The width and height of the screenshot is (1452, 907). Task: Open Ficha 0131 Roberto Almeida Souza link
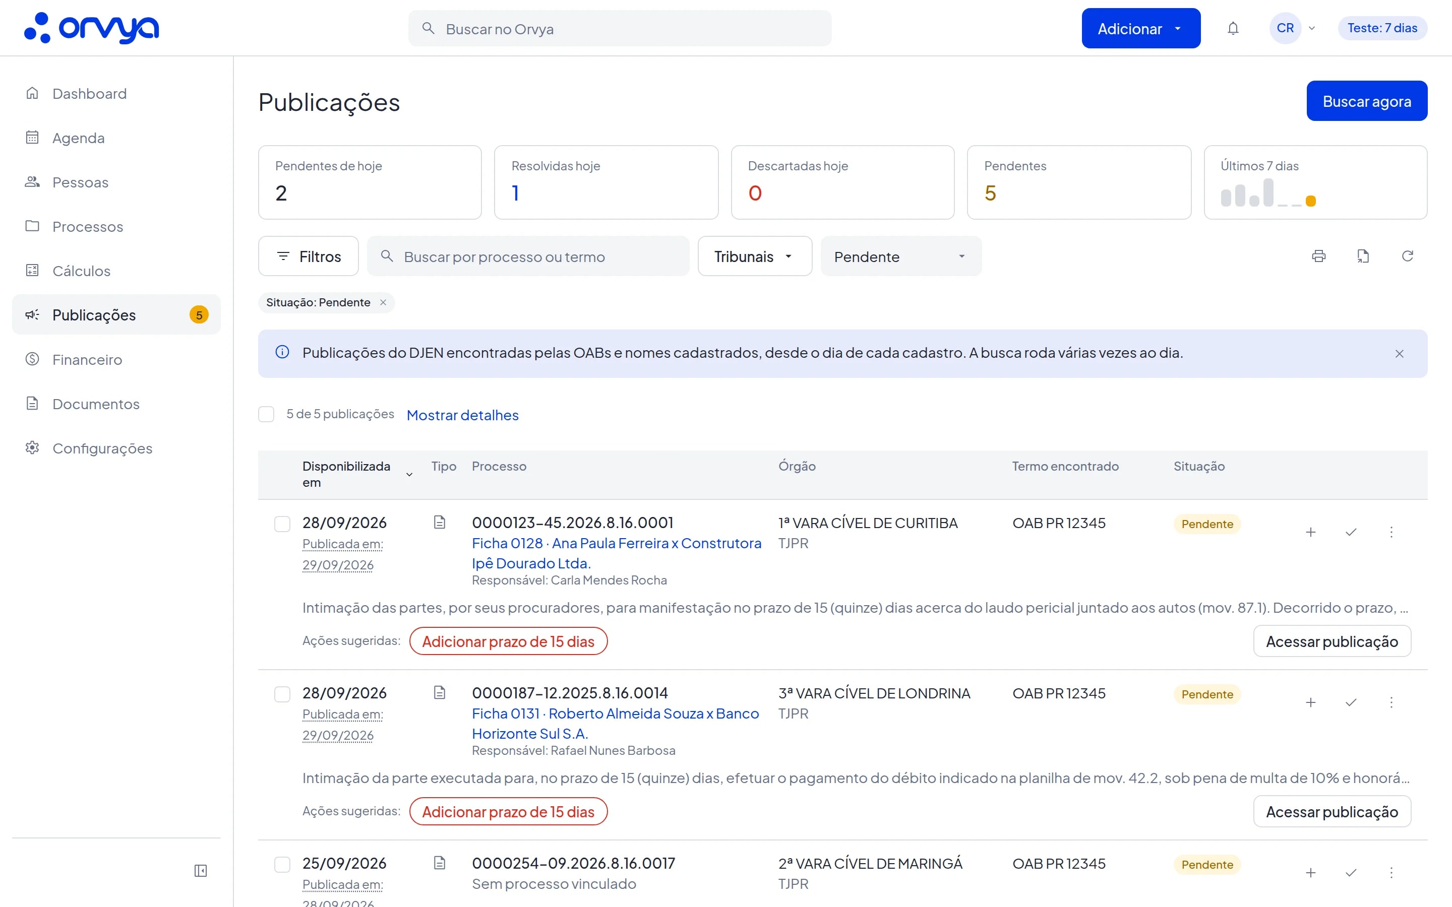point(615,724)
